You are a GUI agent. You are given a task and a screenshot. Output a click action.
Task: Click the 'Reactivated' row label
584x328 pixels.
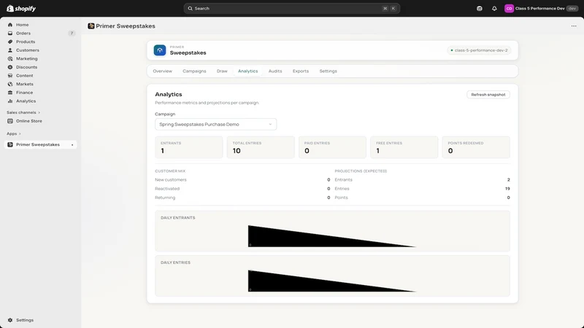[167, 189]
